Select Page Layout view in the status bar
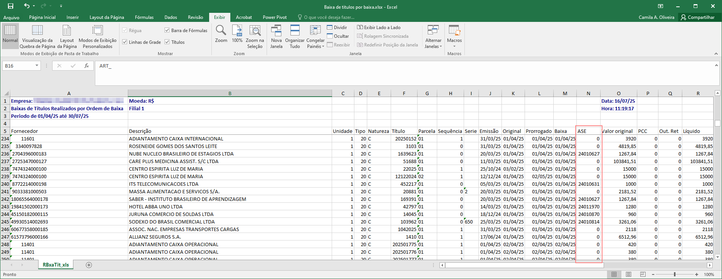This screenshot has width=722, height=279. coord(628,274)
